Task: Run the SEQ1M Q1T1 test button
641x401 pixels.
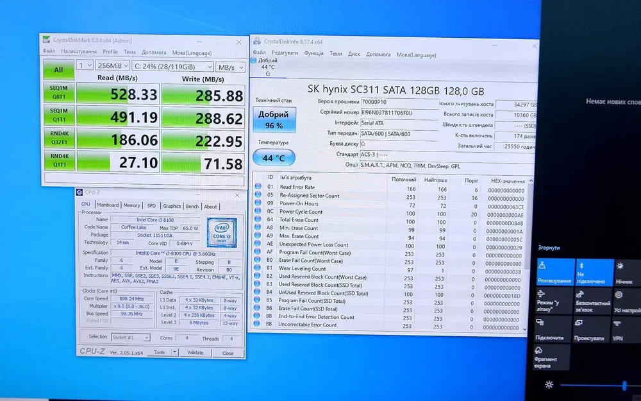Action: click(x=59, y=115)
